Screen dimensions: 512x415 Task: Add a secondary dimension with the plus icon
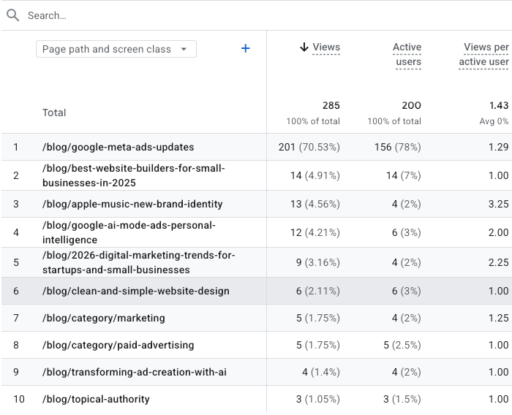(x=245, y=49)
